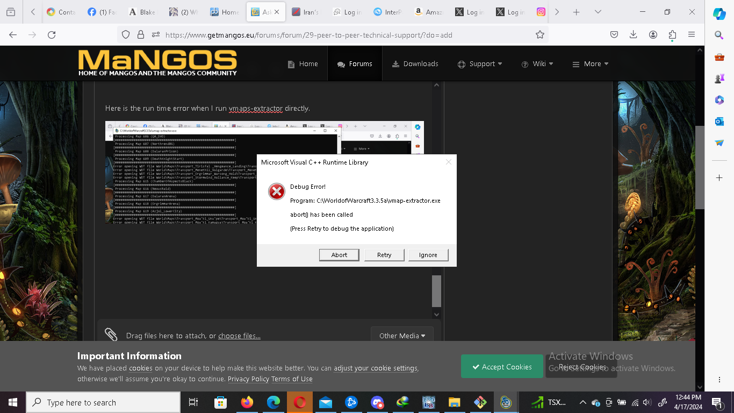Expand the More navigation dropdown

tap(590, 63)
